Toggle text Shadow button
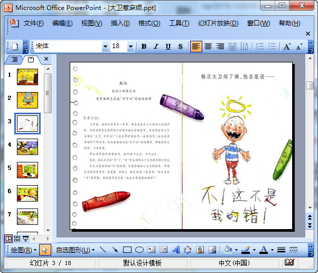 pyautogui.click(x=180, y=47)
